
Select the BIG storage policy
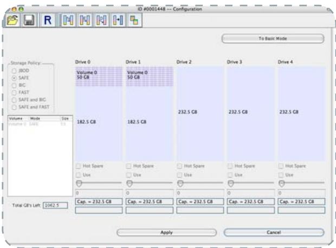(14, 85)
